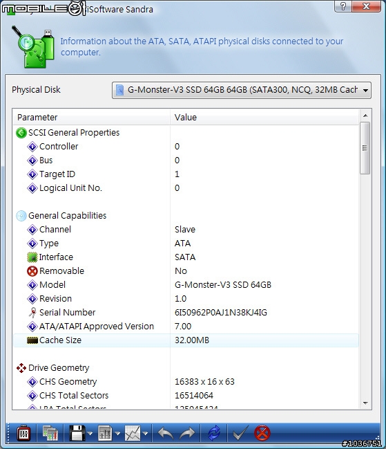Viewport: 386px width, 449px height.
Task: Click the General Capabilities disc icon
Action: pyautogui.click(x=21, y=216)
